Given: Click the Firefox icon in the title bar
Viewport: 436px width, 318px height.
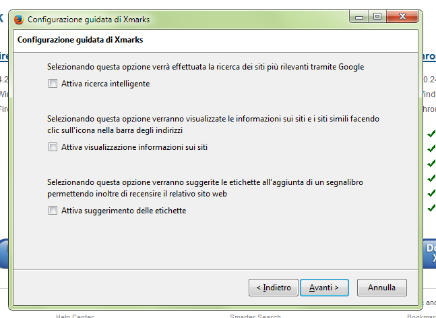Looking at the screenshot, I should click(x=18, y=19).
